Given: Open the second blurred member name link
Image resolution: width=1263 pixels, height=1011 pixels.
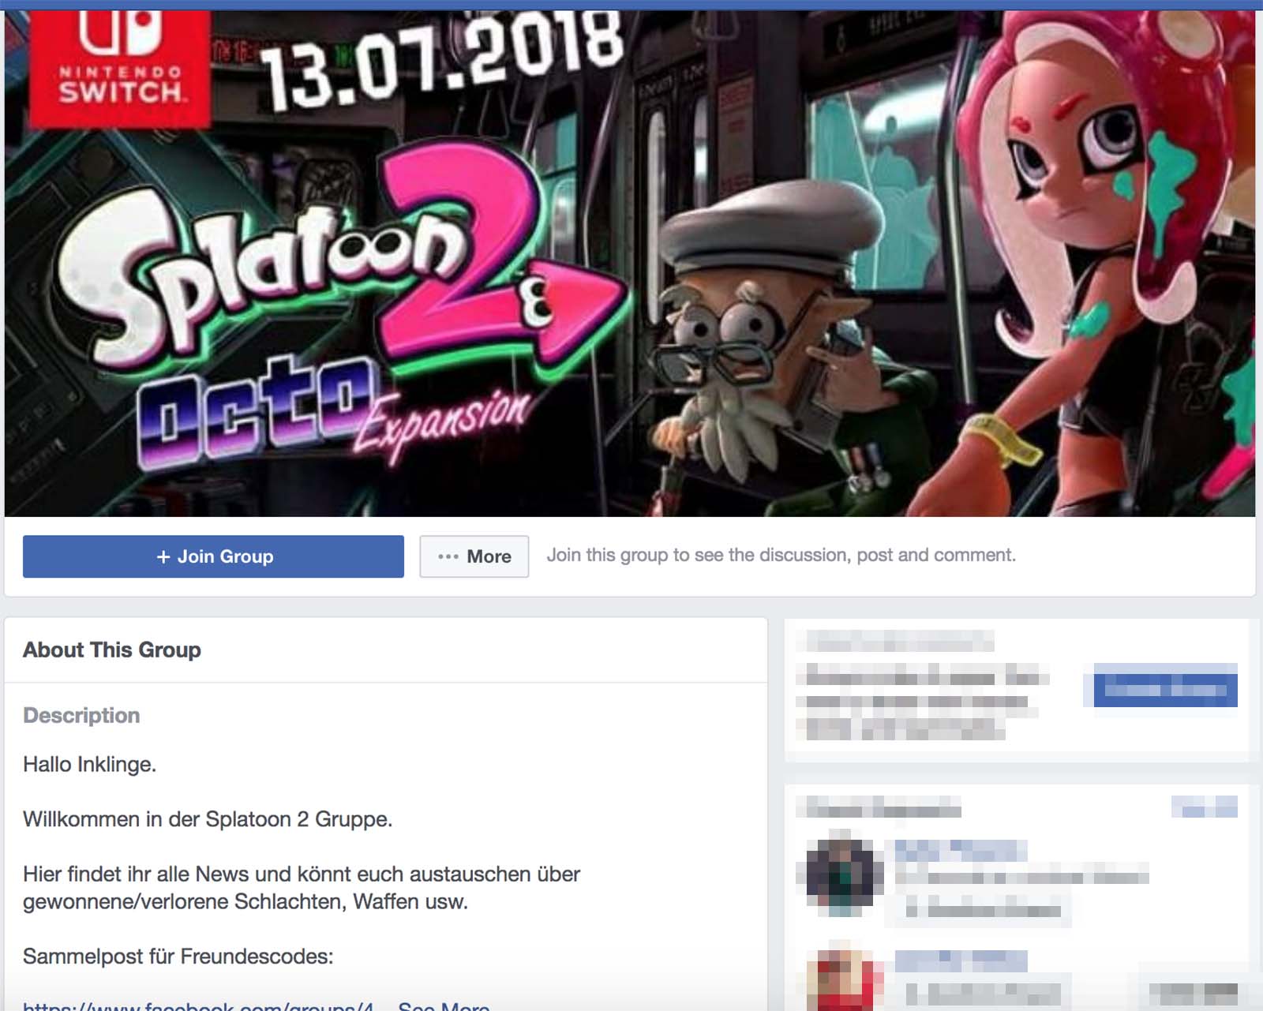Looking at the screenshot, I should coord(961,960).
